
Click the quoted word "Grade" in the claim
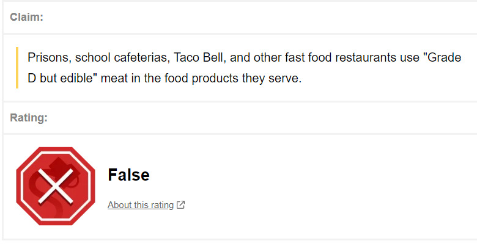442,57
